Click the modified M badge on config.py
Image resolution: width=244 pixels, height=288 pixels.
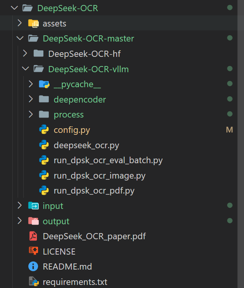point(229,130)
